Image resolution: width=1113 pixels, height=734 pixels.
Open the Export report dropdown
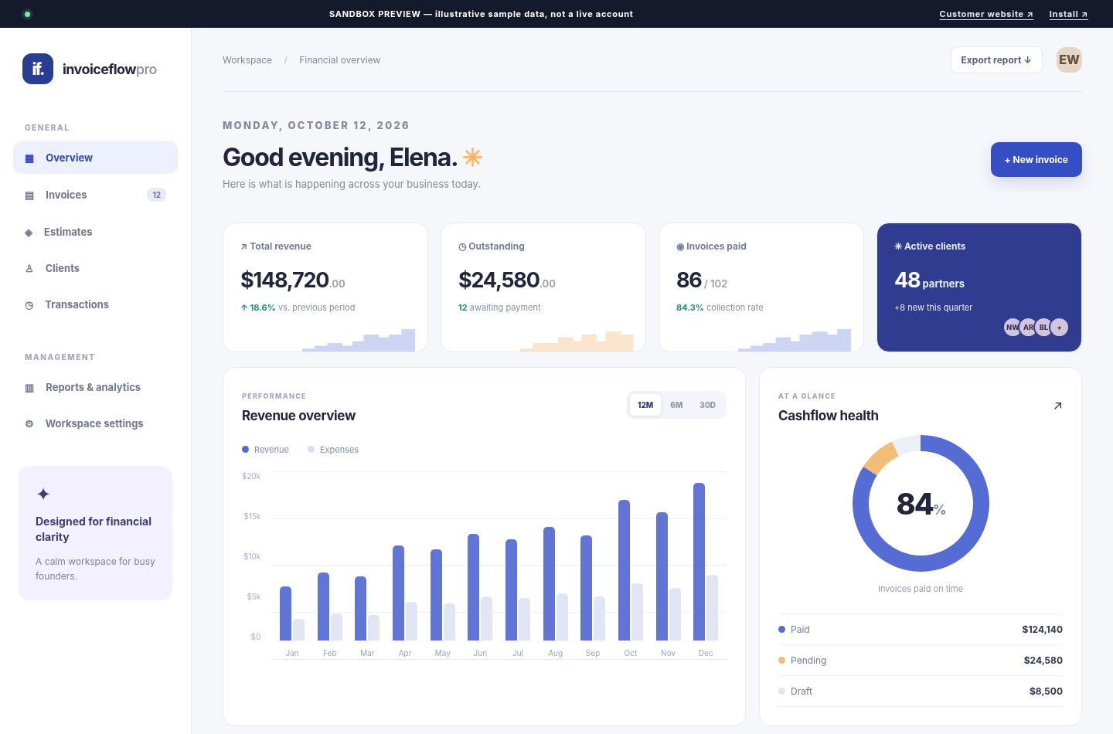(x=996, y=60)
